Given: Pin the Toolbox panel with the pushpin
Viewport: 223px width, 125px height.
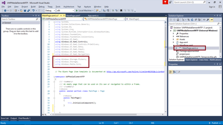Looking at the screenshot, I should (x=36, y=16).
